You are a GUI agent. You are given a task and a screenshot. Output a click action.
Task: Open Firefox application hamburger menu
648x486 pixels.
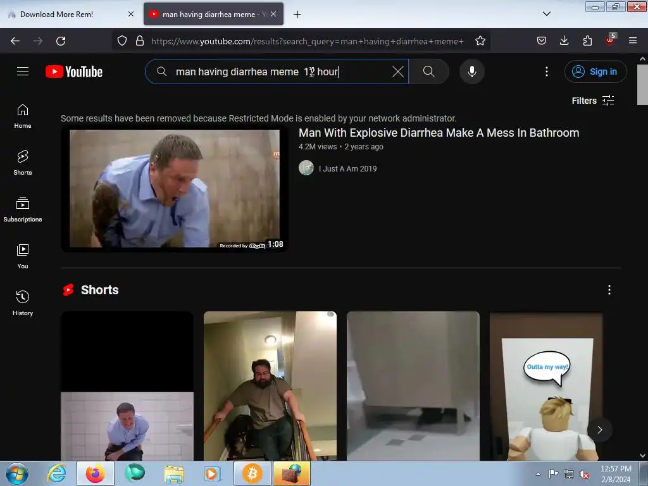(x=633, y=40)
